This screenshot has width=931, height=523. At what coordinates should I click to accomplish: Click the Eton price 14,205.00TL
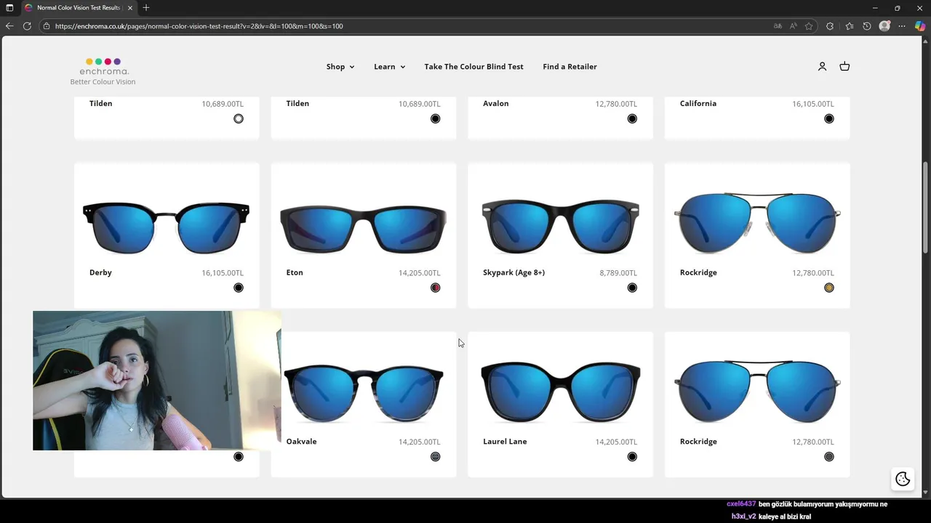420,273
